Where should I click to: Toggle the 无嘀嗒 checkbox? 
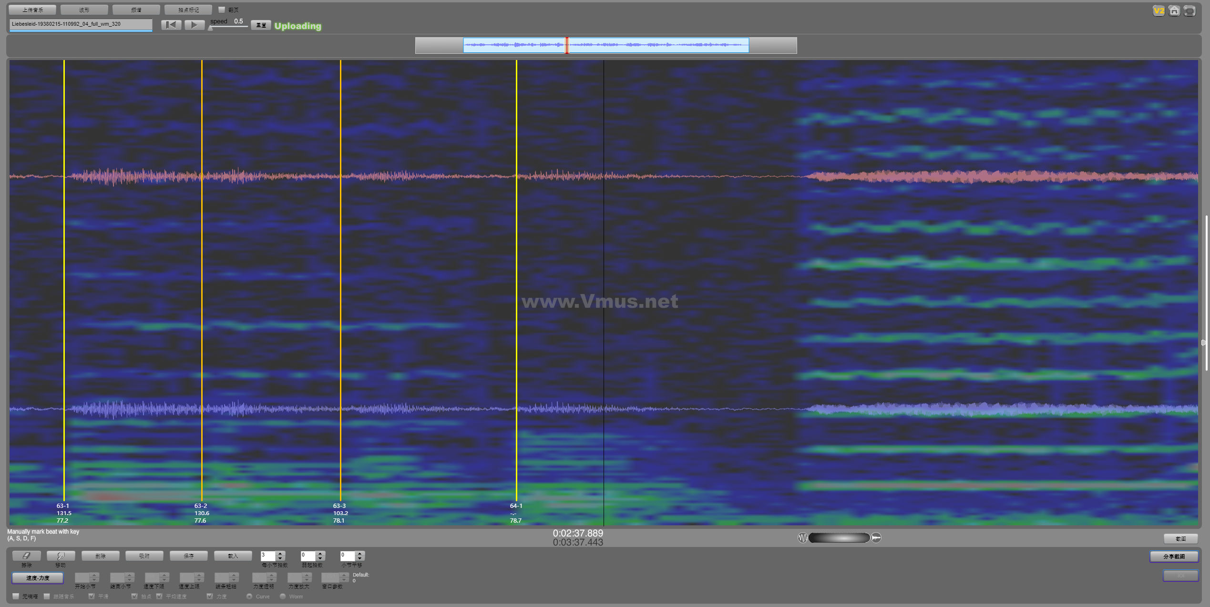(x=16, y=596)
